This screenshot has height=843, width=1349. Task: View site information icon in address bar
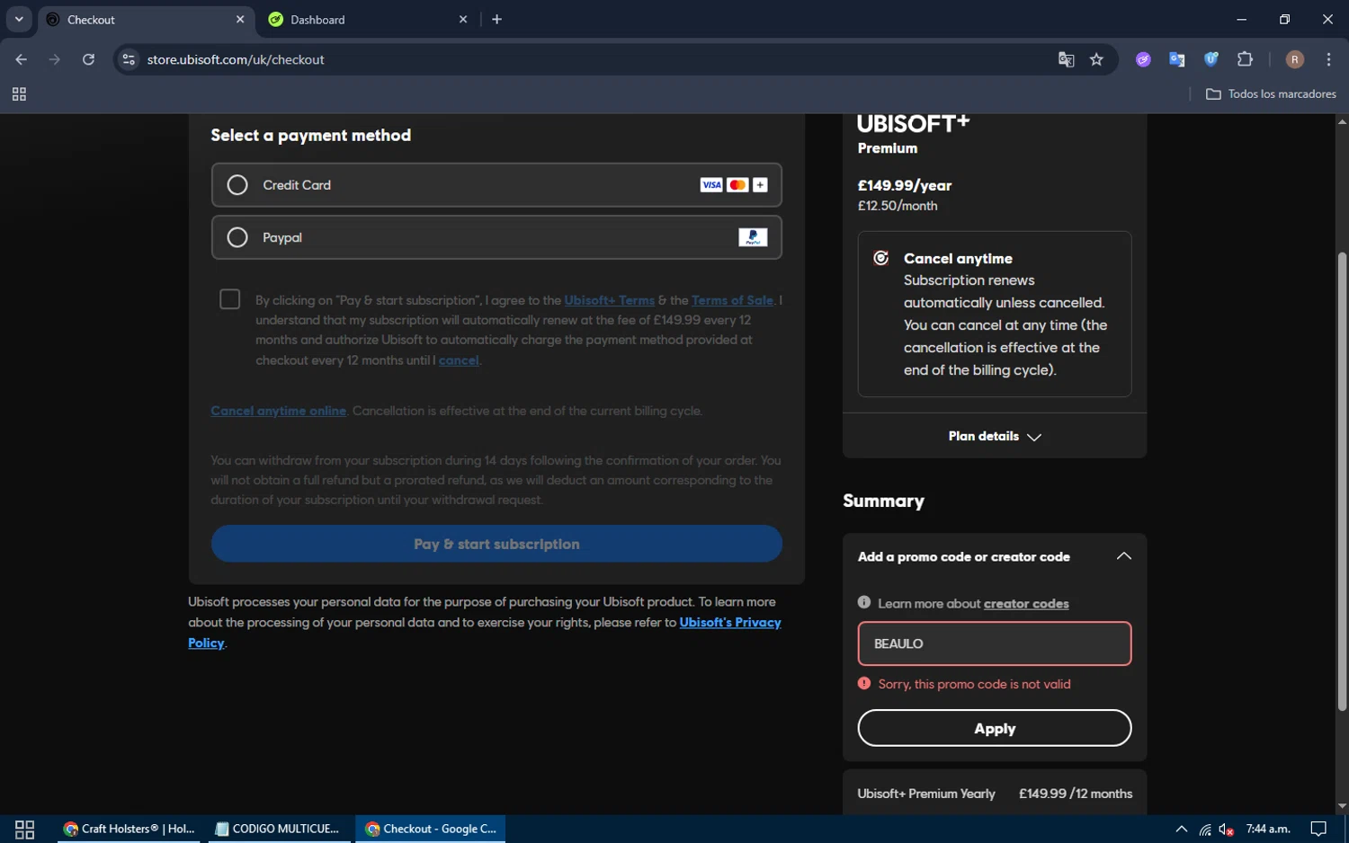(x=129, y=59)
